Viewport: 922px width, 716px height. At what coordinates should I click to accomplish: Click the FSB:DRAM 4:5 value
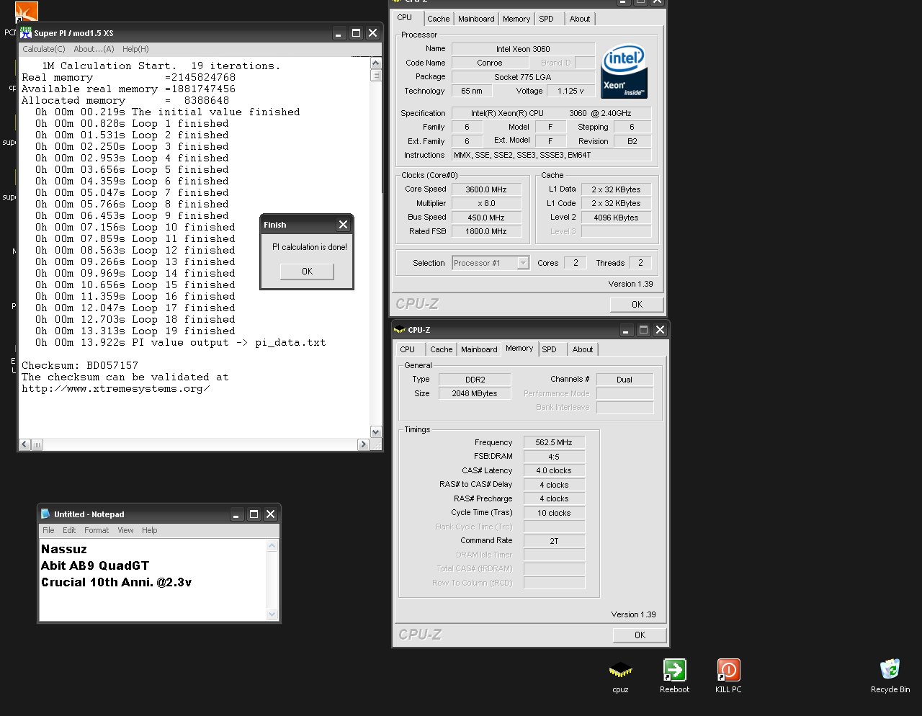coord(554,457)
